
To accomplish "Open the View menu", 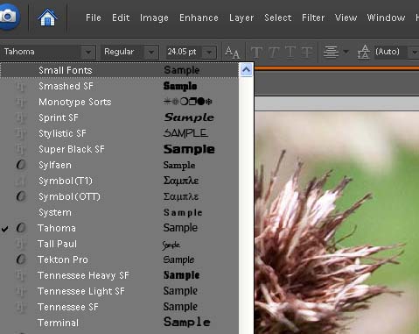I will [346, 18].
